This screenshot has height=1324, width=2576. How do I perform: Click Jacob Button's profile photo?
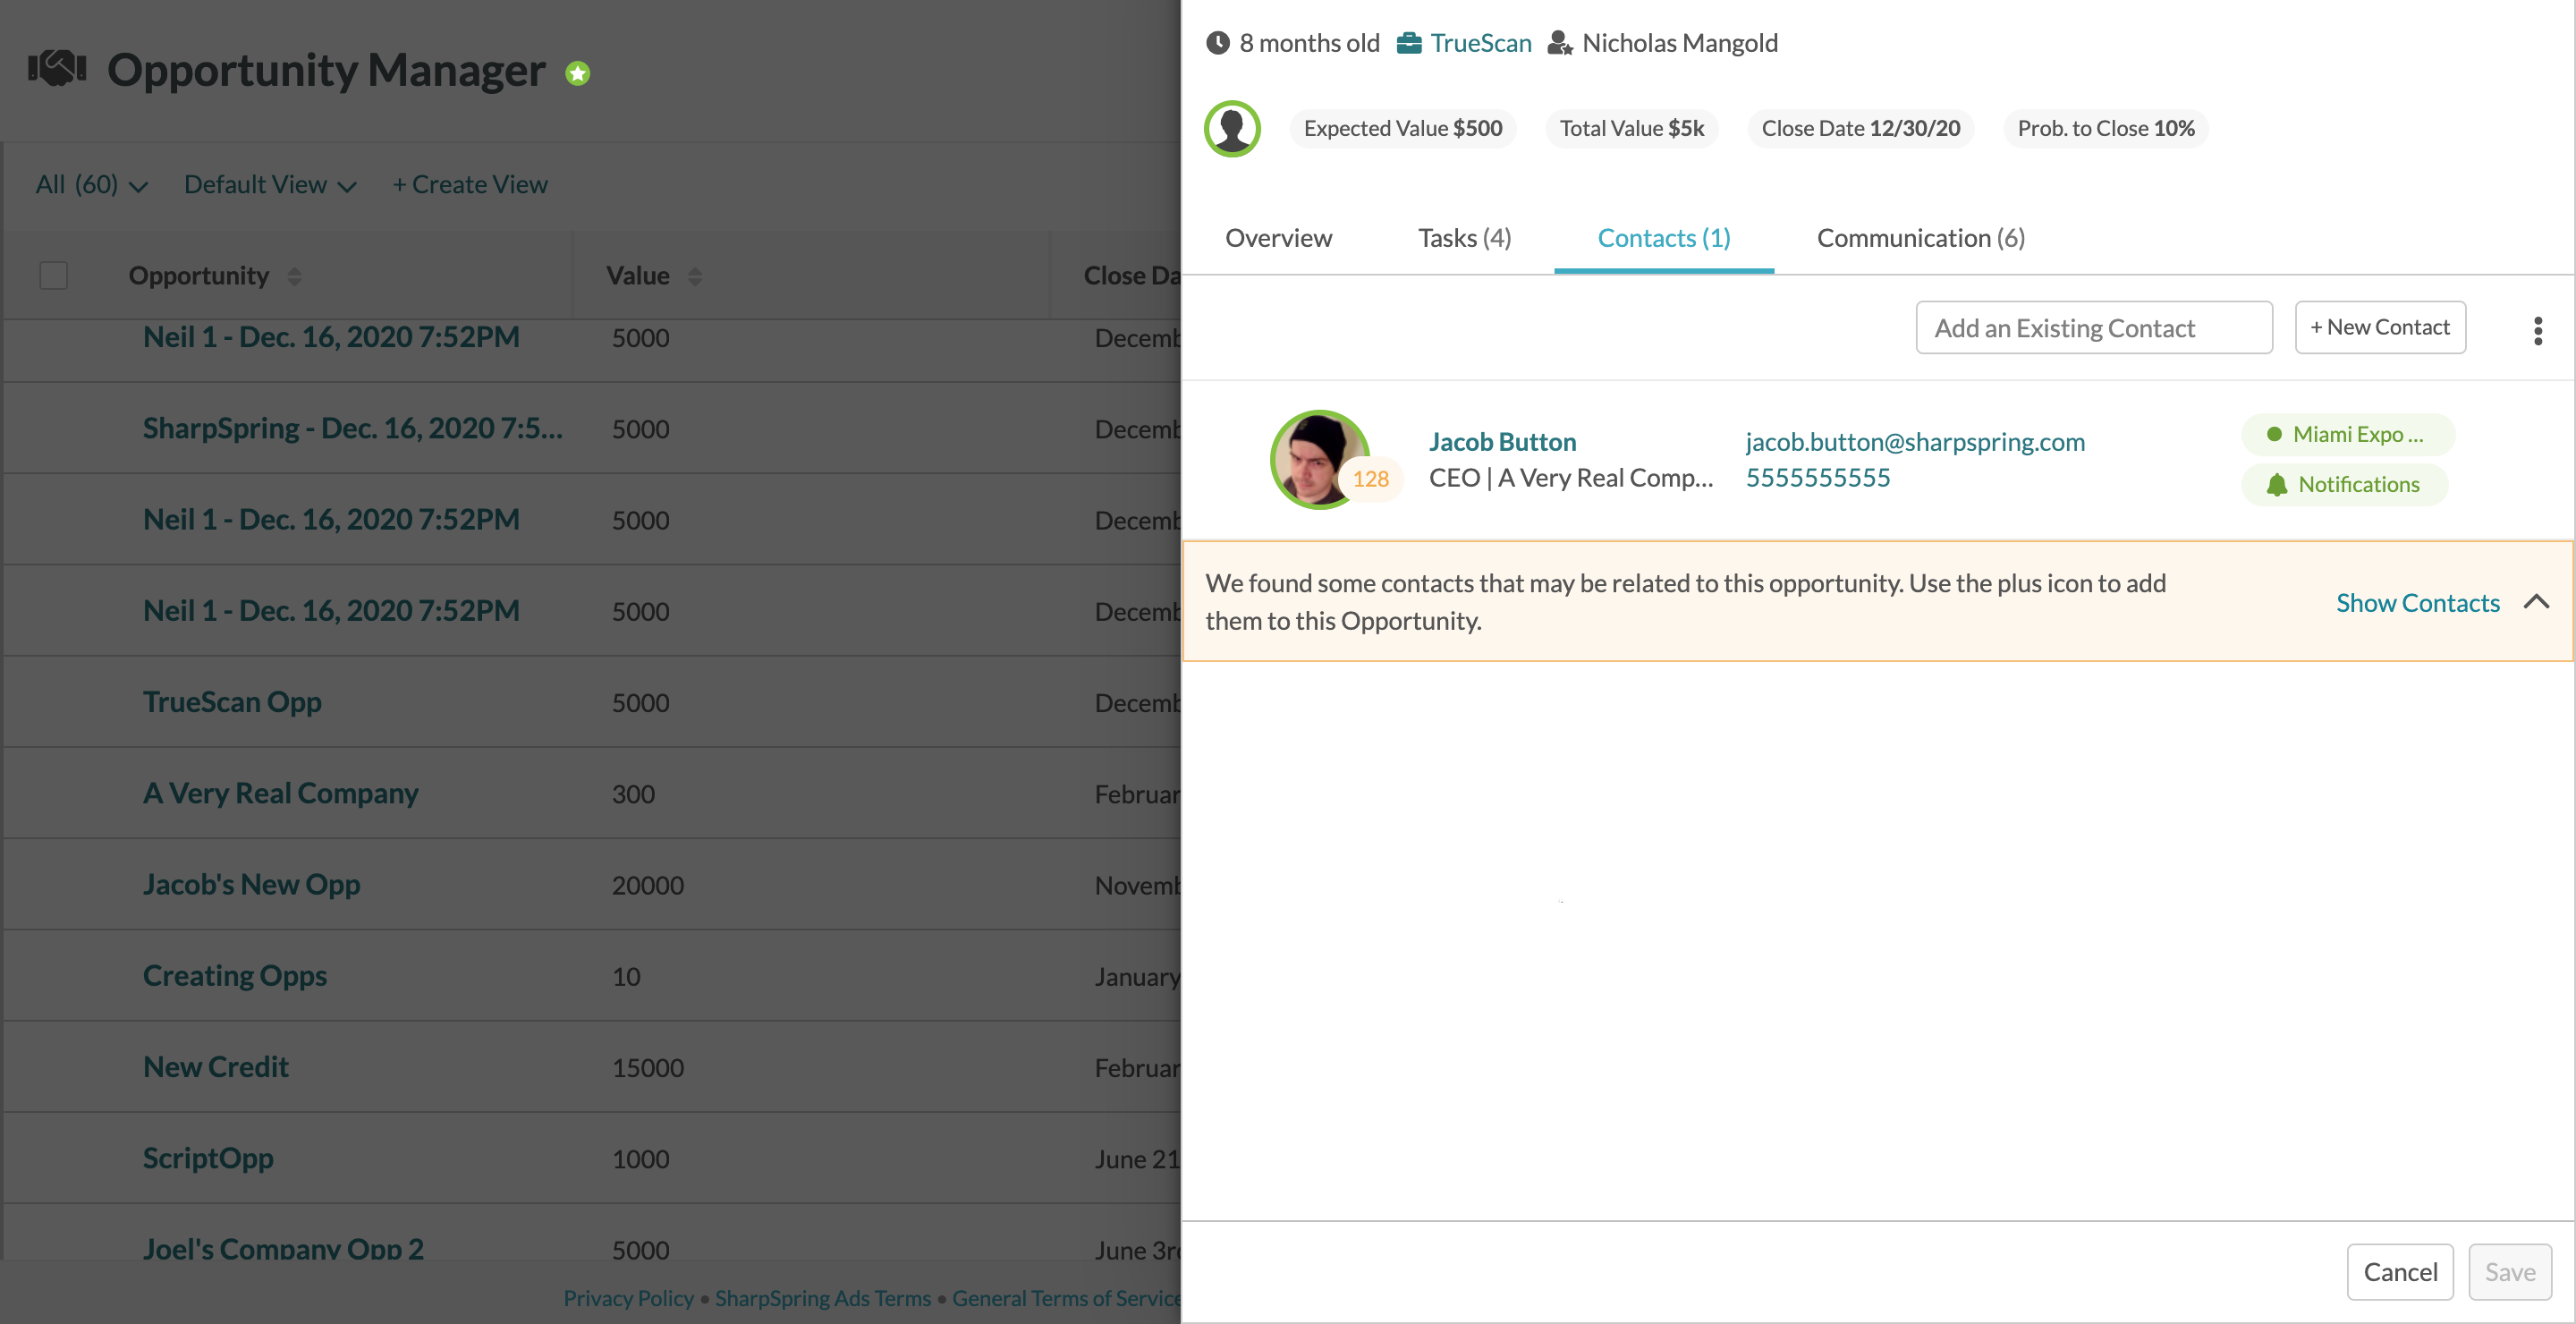(1319, 459)
